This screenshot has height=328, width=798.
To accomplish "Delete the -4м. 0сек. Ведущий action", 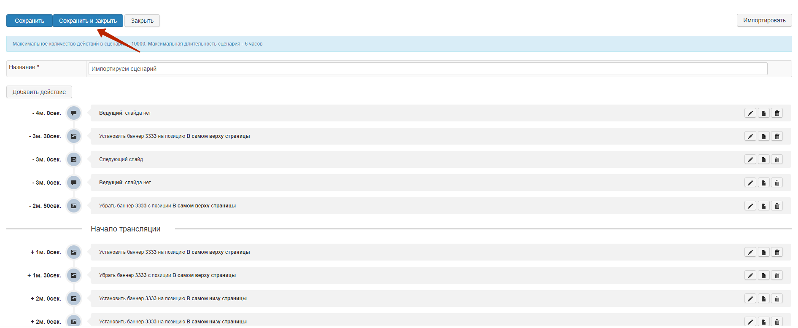I will coord(777,113).
